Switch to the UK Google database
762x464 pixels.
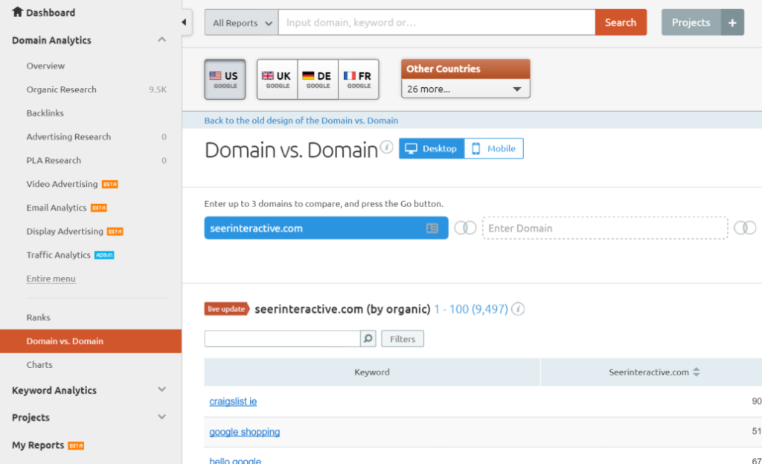276,78
